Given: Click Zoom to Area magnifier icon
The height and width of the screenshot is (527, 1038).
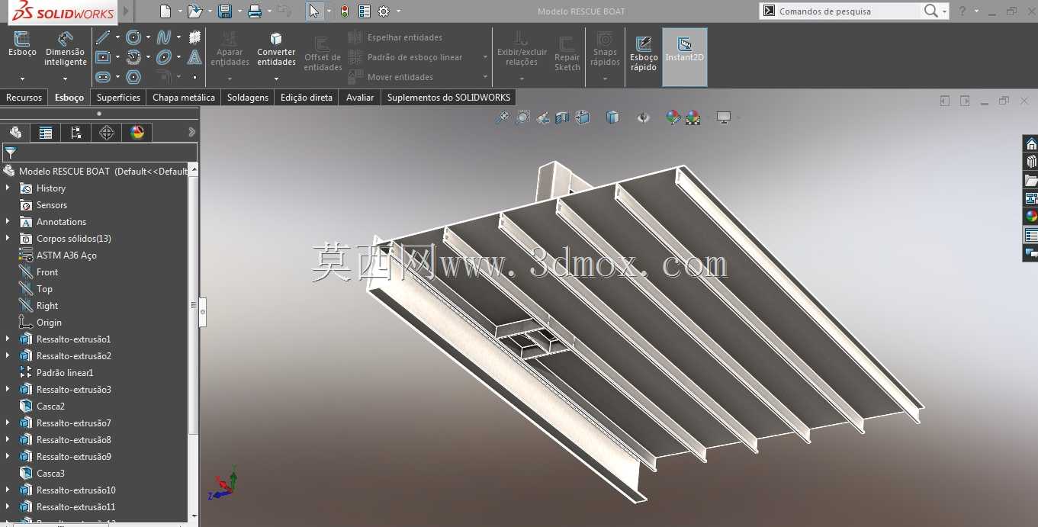Looking at the screenshot, I should [523, 117].
